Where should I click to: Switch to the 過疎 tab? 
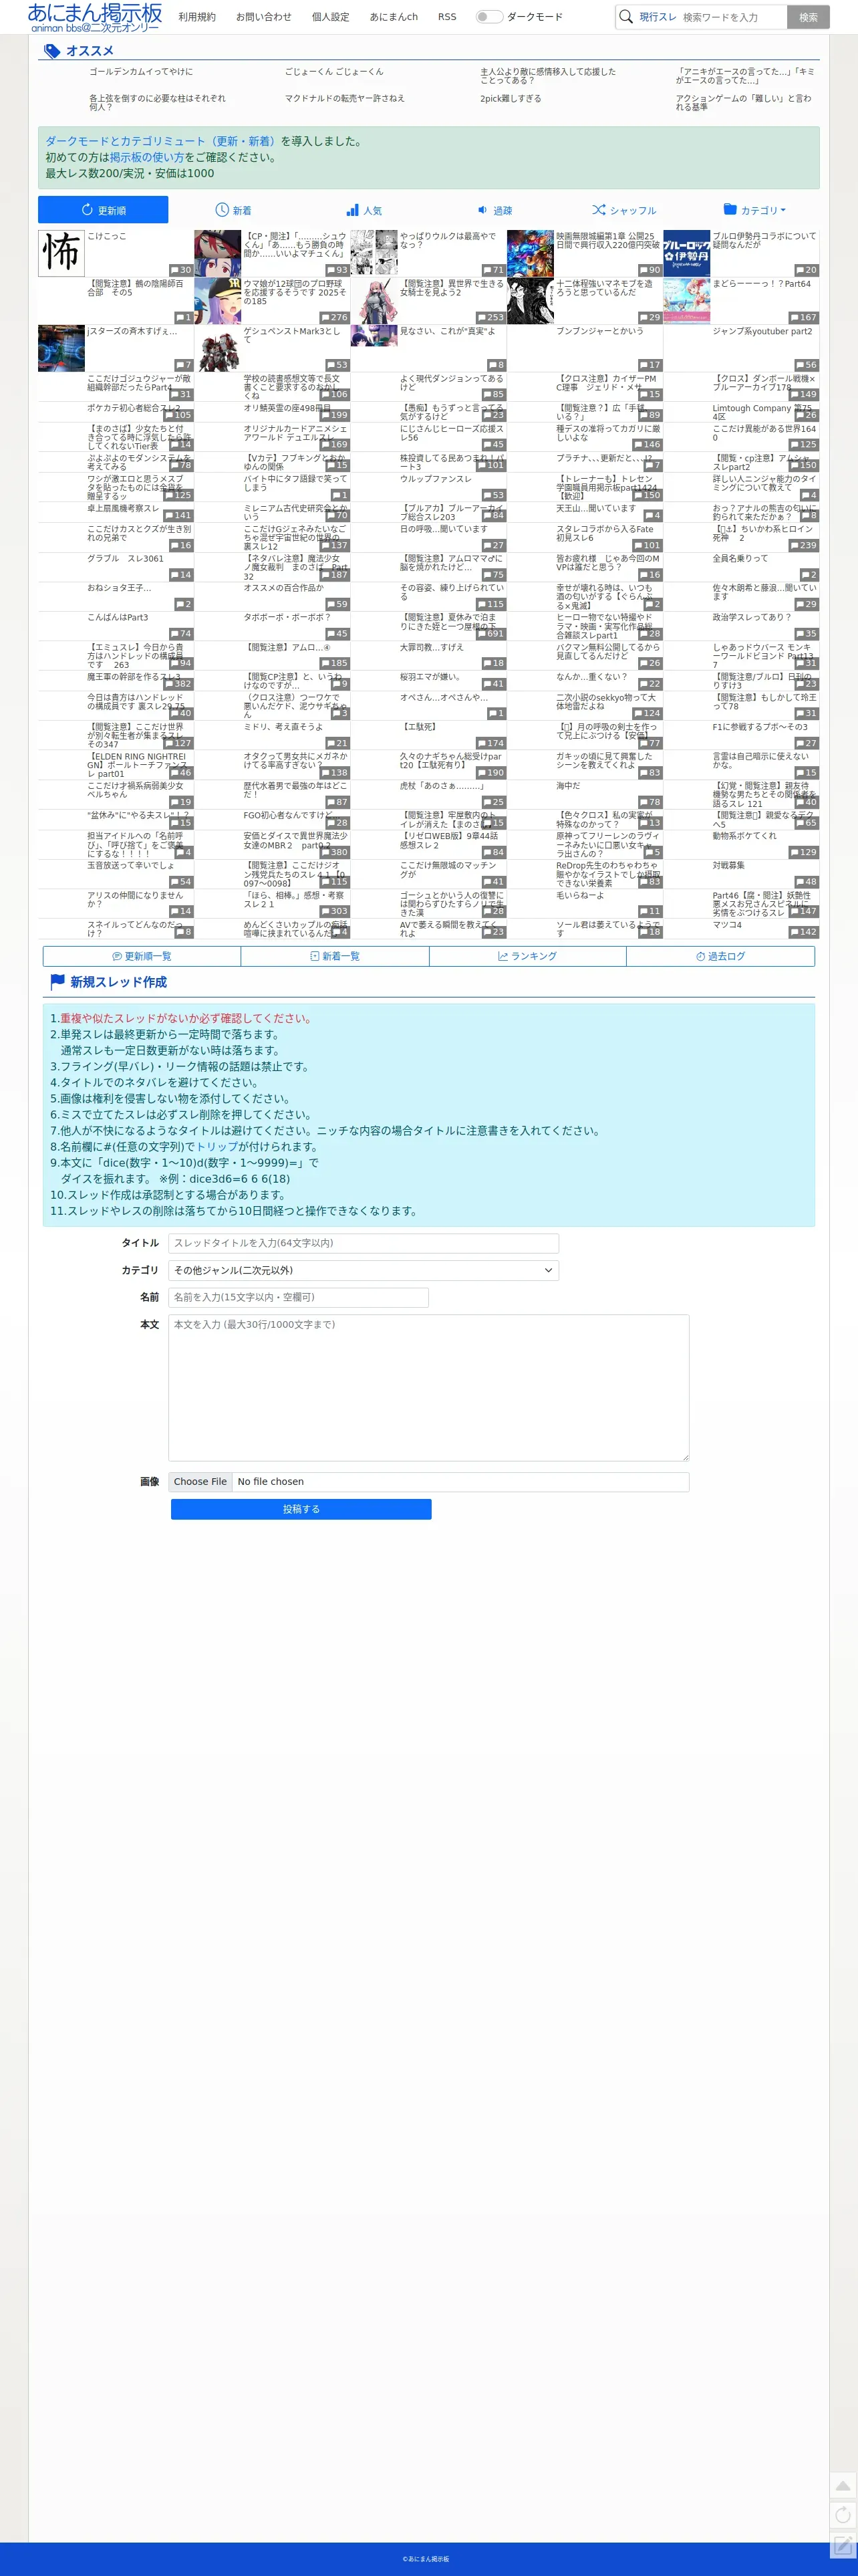pos(494,210)
